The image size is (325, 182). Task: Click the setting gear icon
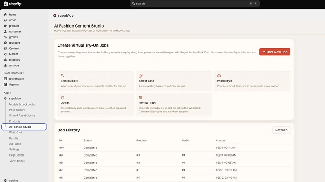5,180
